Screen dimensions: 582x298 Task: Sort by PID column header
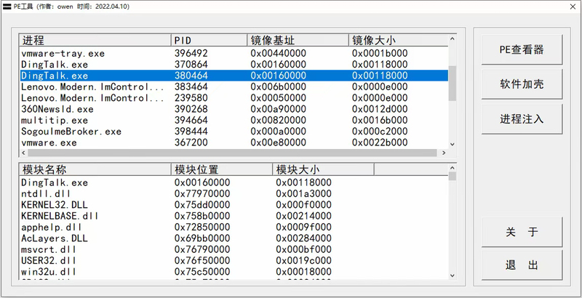[x=209, y=40]
